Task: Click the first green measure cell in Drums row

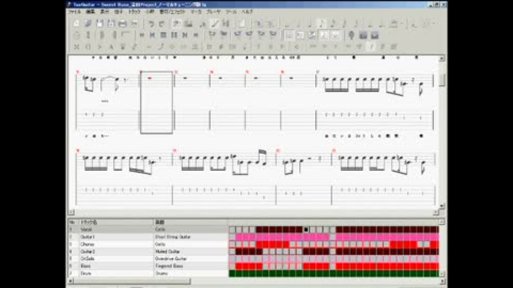Action: click(x=232, y=273)
